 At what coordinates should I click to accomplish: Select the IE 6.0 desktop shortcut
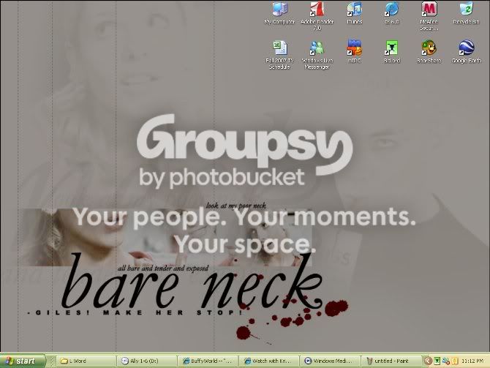(x=391, y=13)
